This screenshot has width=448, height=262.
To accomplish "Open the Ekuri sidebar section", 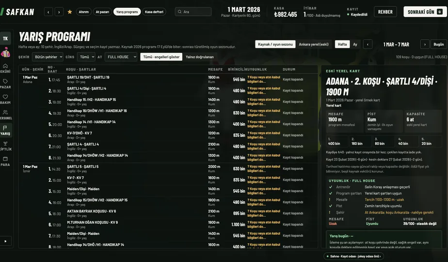I will tap(5, 68).
